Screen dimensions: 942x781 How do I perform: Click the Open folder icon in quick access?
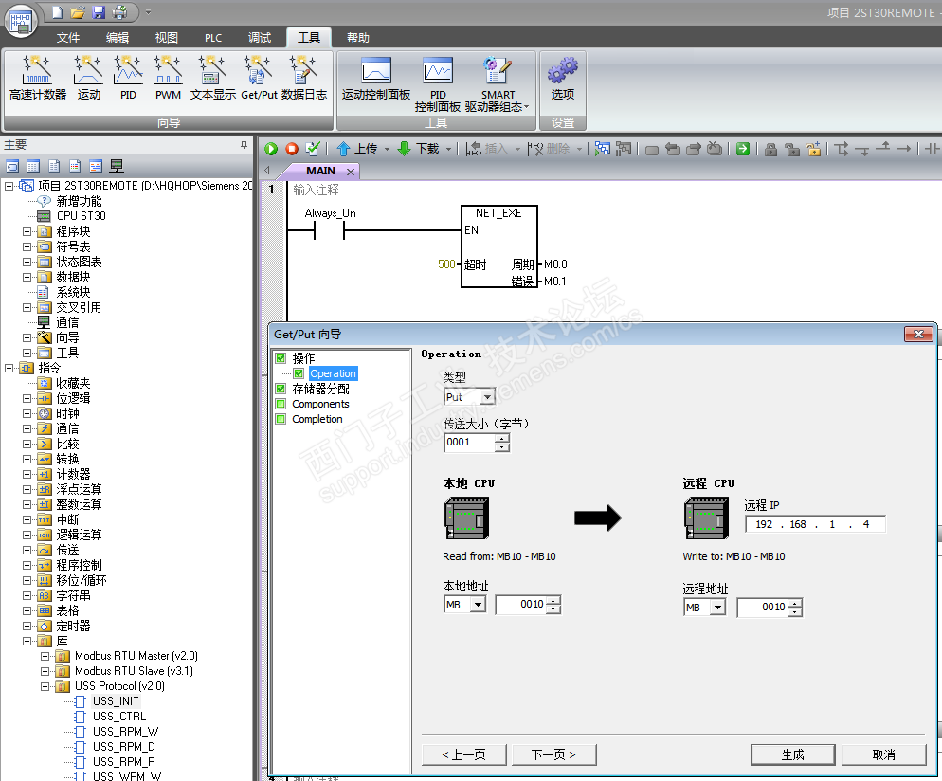pos(78,12)
